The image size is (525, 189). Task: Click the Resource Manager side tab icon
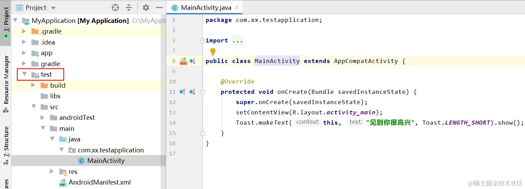(6, 110)
